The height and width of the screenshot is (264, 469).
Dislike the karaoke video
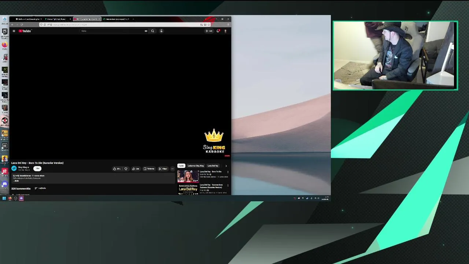[126, 169]
